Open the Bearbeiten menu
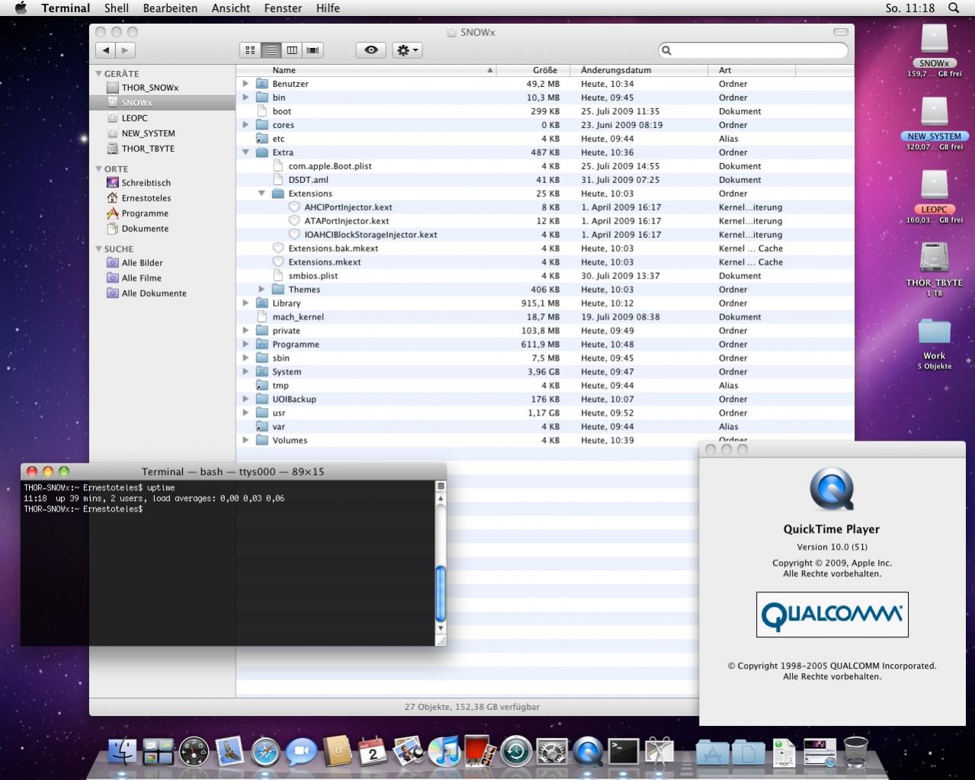Viewport: 975px width, 780px height. (x=170, y=8)
